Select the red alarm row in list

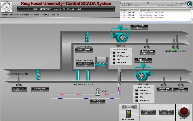coord(156,18)
